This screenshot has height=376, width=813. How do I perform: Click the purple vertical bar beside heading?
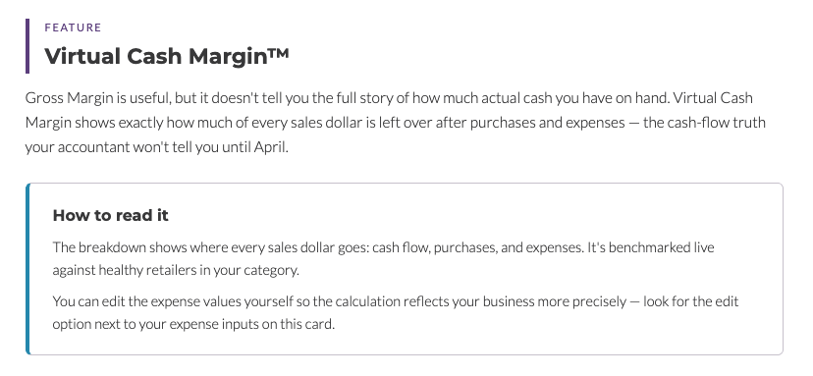pos(27,46)
